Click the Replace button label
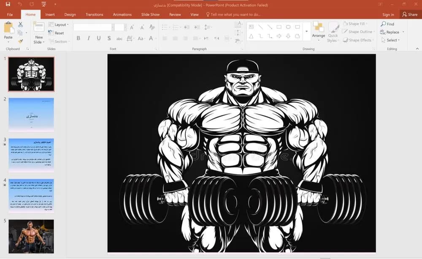This screenshot has width=422, height=259. 392,32
